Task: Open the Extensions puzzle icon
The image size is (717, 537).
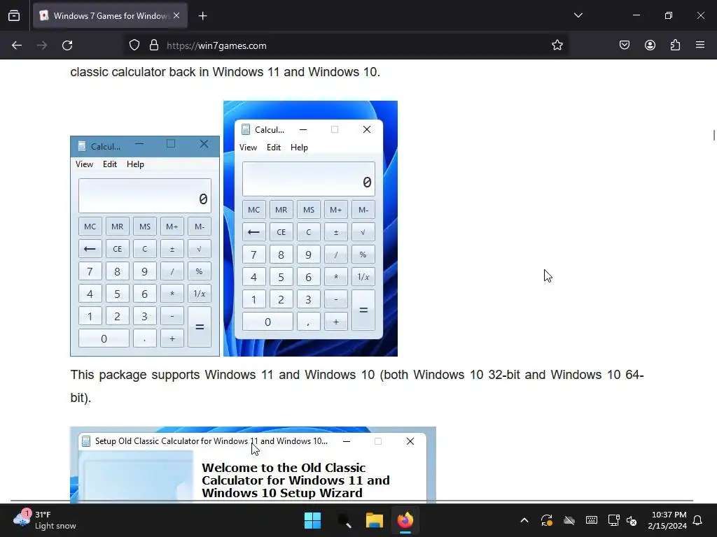Action: pyautogui.click(x=675, y=45)
